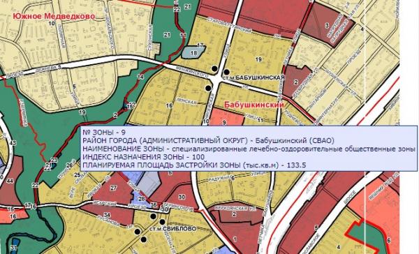Select the dark red zone numbered 34
419x254 pixels.
click(x=107, y=215)
